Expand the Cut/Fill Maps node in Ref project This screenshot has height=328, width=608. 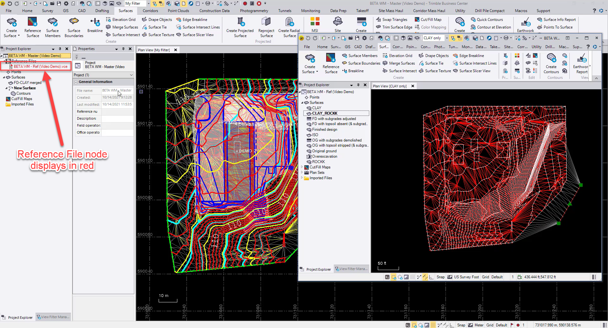(302, 167)
